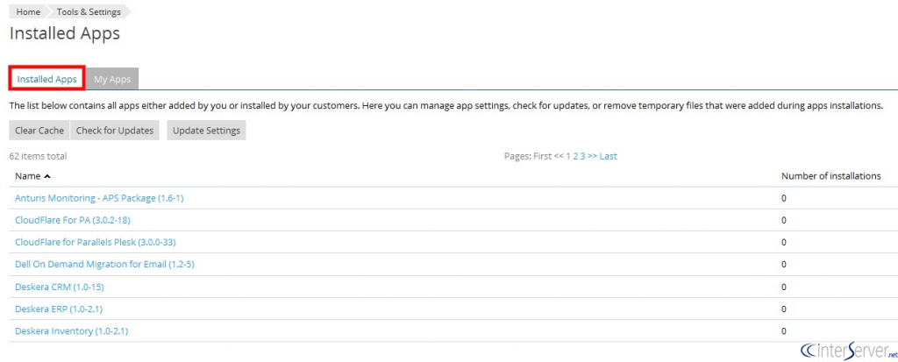Open the Home breadcrumb

[x=28, y=11]
